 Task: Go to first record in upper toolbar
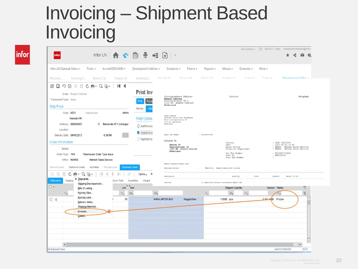119,86
